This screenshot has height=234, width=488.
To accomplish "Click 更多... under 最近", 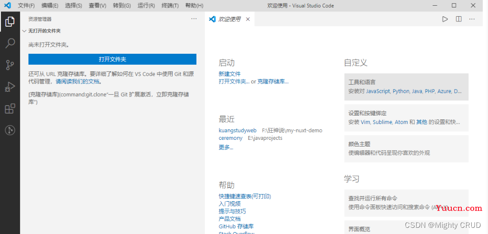I will (226, 147).
